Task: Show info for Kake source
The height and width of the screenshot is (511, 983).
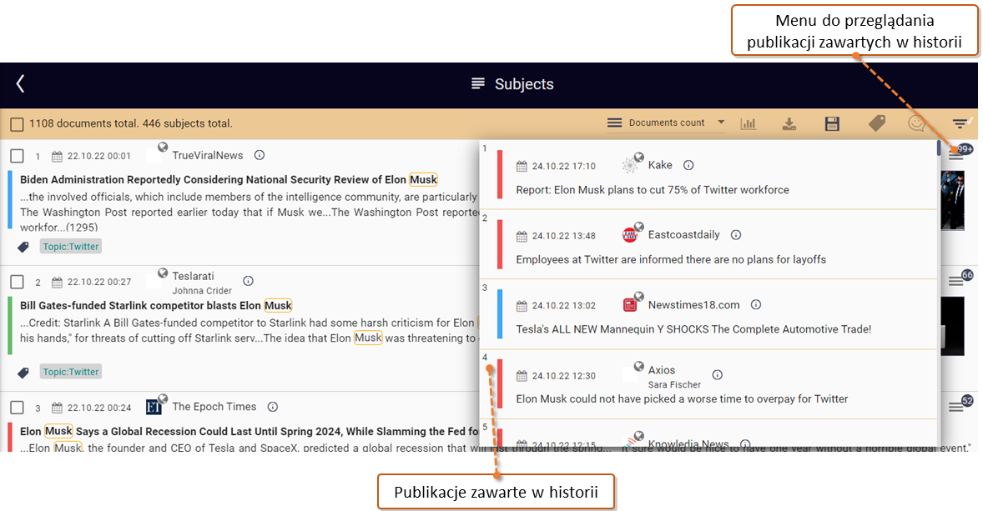Action: (688, 165)
